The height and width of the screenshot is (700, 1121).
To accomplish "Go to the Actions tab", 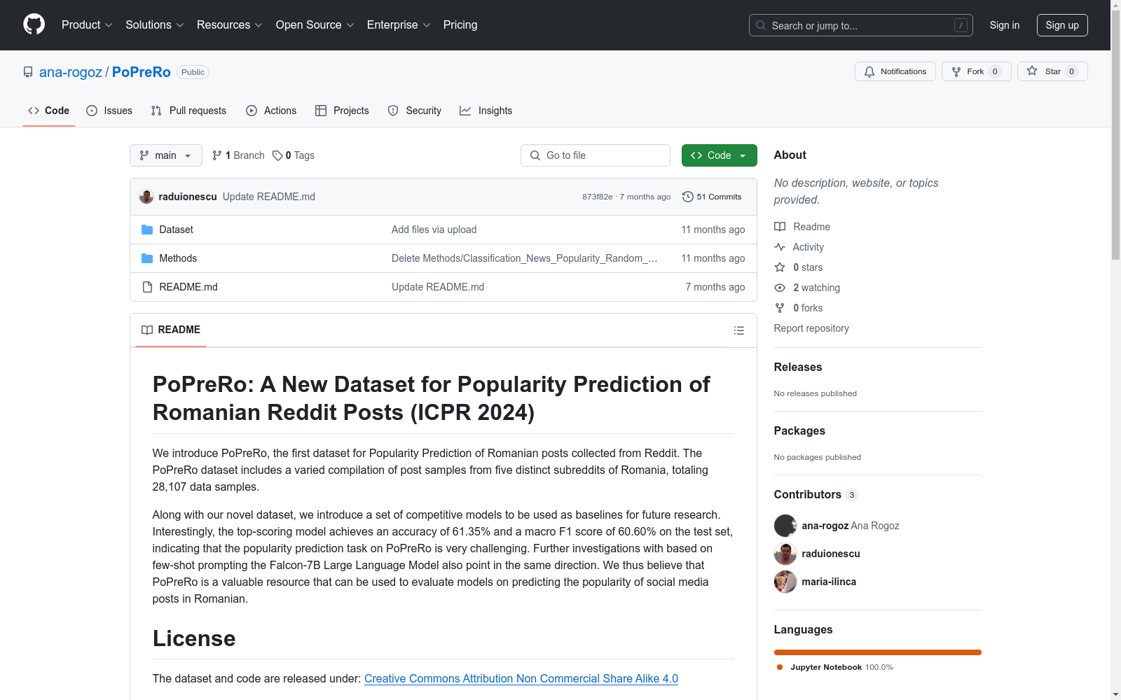I will [x=271, y=111].
